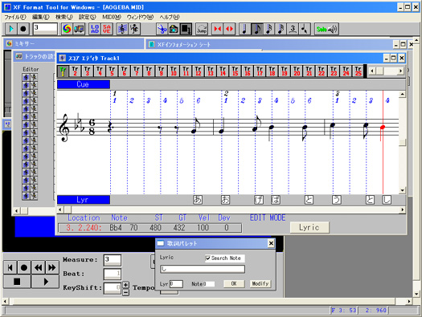Select thirty-second note duration
422x317 pixels.
tap(281, 29)
